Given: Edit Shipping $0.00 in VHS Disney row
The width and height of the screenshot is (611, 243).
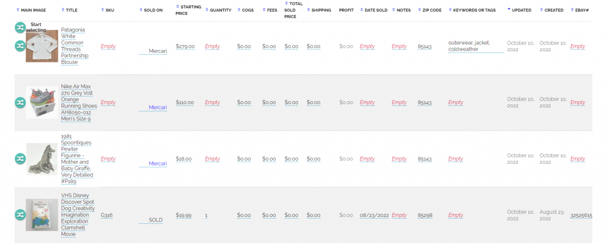Looking at the screenshot, I should 313,216.
